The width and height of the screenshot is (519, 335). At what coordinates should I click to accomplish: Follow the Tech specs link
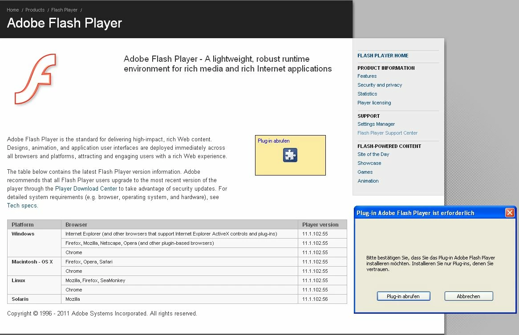coord(23,206)
